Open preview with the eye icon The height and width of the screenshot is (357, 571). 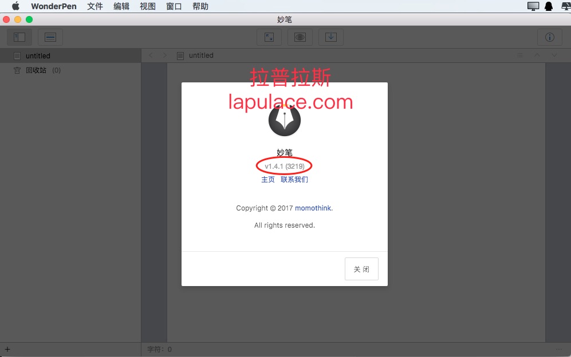point(300,37)
